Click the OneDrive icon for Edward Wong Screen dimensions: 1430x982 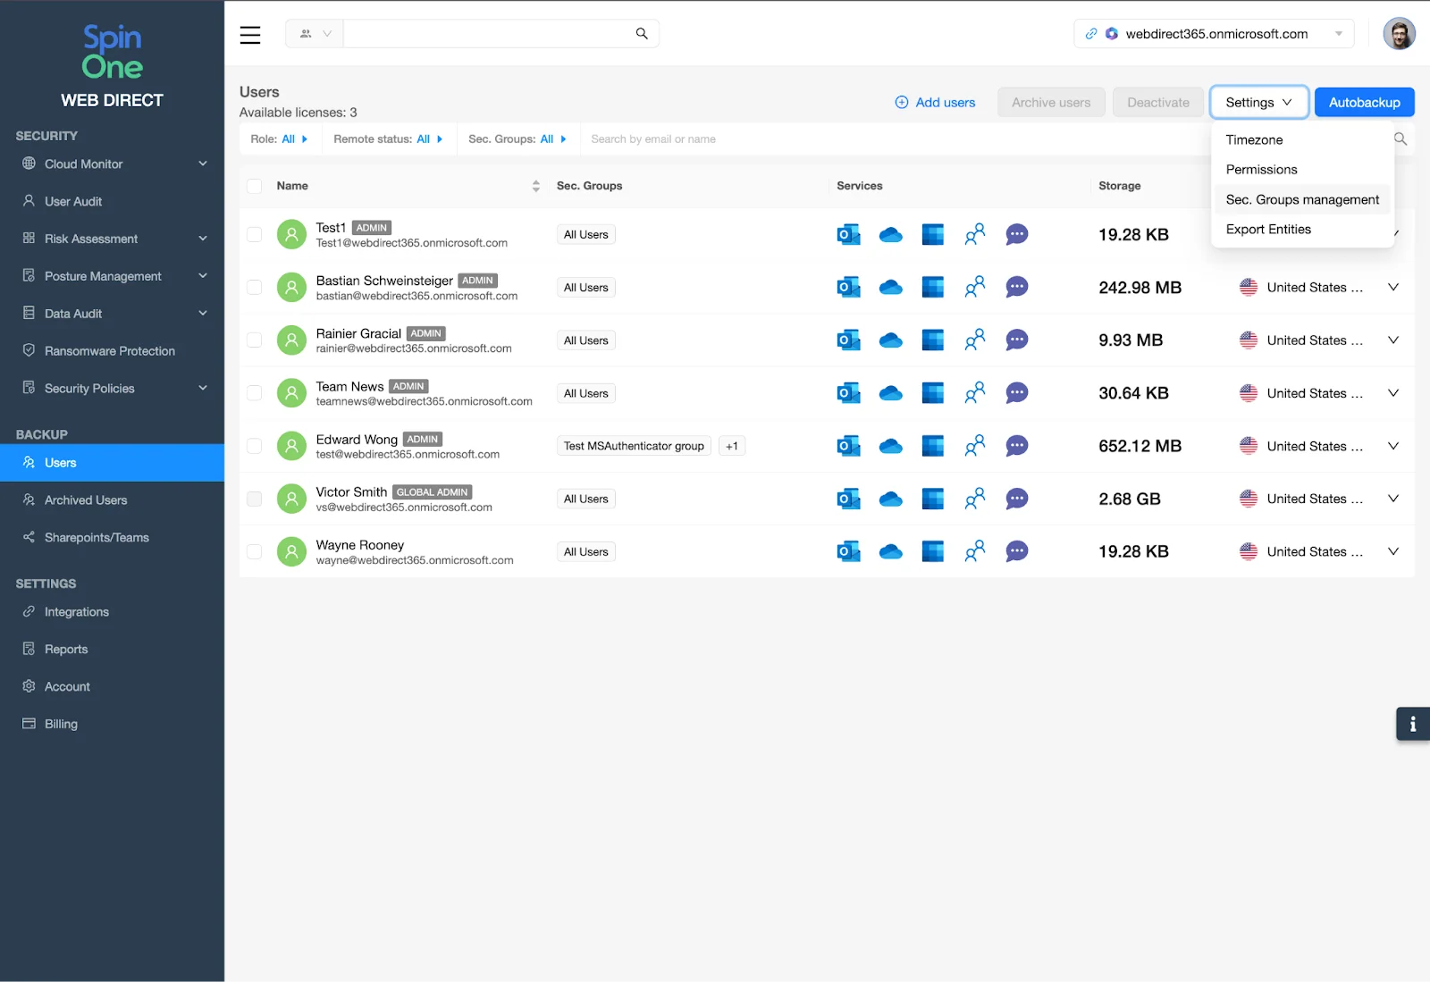click(891, 445)
